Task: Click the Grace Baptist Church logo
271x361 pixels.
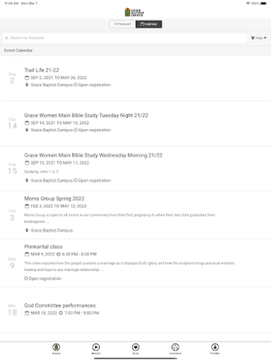Action: (134, 12)
